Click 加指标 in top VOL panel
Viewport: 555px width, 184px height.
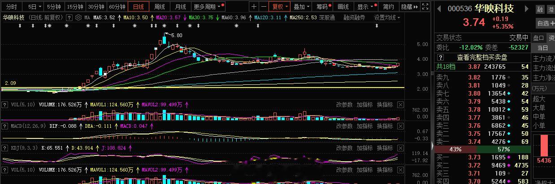pos(365,105)
